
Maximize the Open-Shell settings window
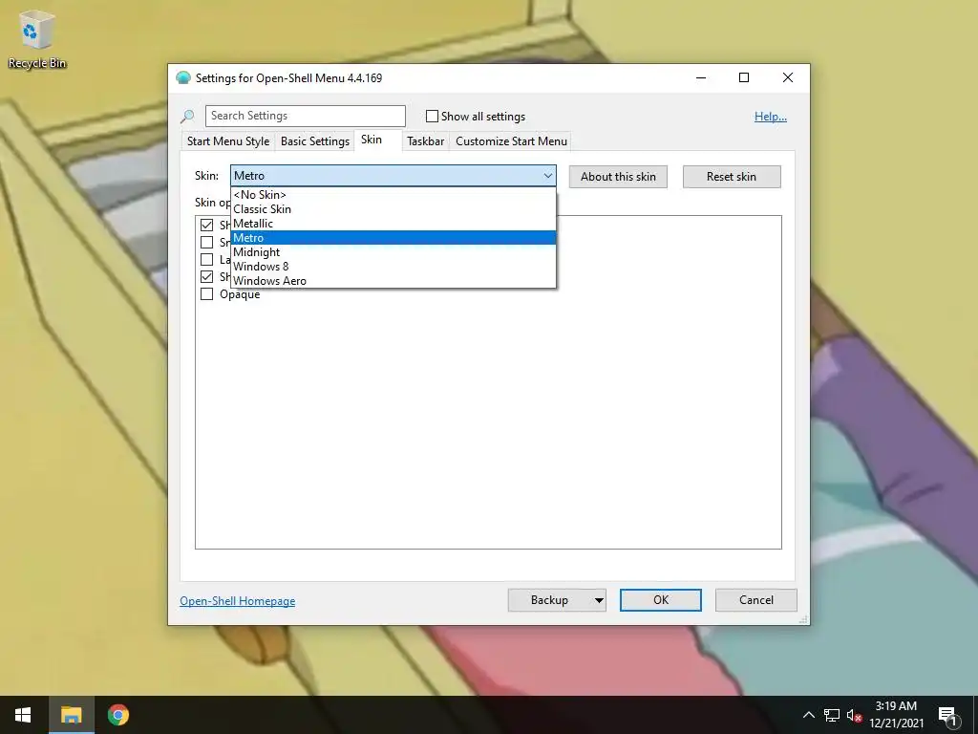click(x=743, y=77)
